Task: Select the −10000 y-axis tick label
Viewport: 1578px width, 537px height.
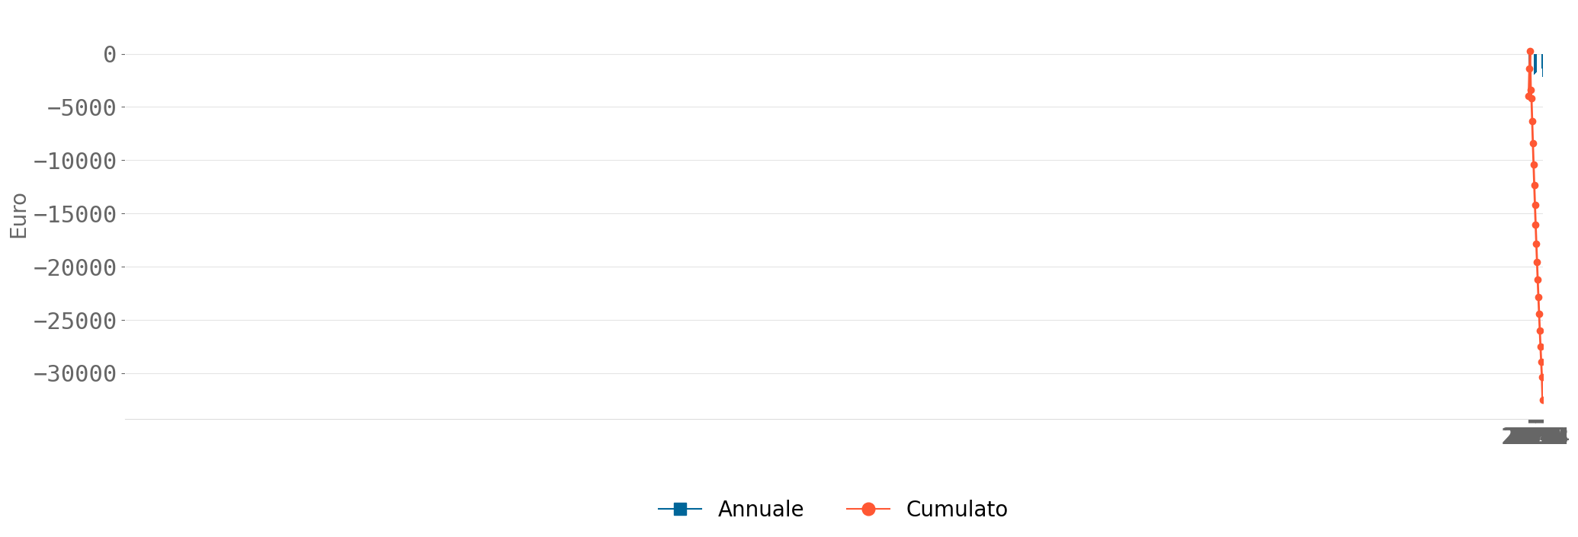Action: [x=74, y=161]
